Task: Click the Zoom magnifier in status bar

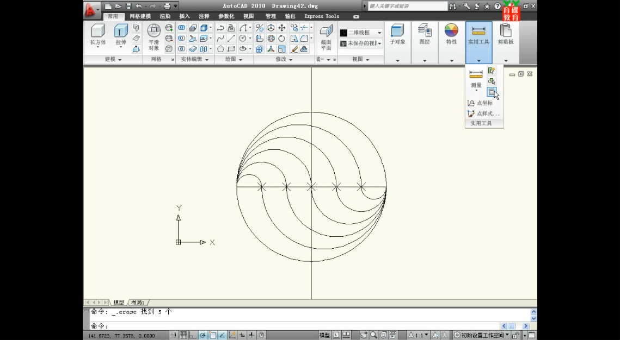Action: (373, 335)
